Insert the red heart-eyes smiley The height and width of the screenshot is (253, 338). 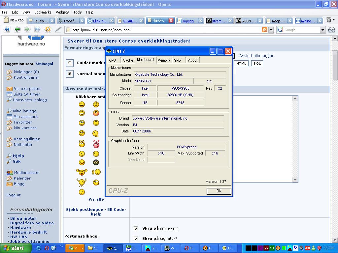pyautogui.click(x=96, y=144)
